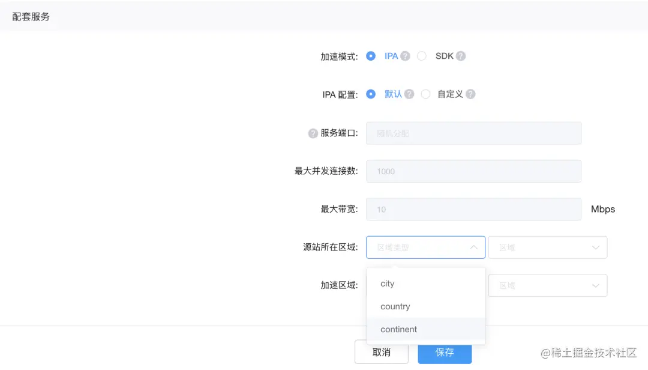The image size is (648, 370).
Task: Click the question mark beside 默认
Action: tap(409, 94)
